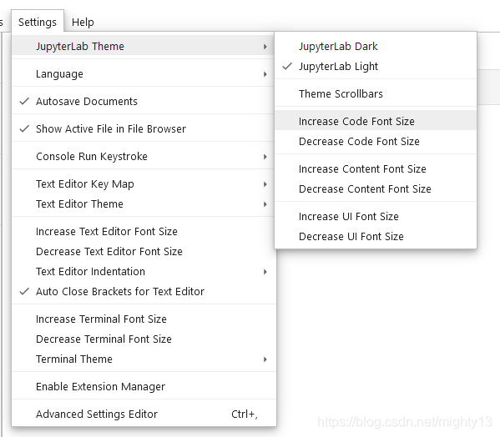Open the JupyterLab Theme menu entry
The width and height of the screenshot is (500, 437).
[x=144, y=47]
